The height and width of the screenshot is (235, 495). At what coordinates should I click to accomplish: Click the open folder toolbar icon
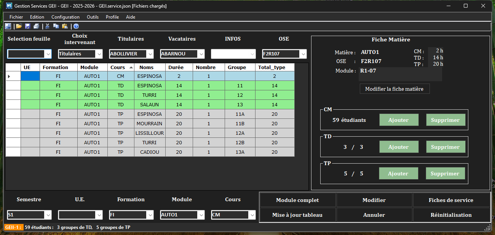[19, 26]
